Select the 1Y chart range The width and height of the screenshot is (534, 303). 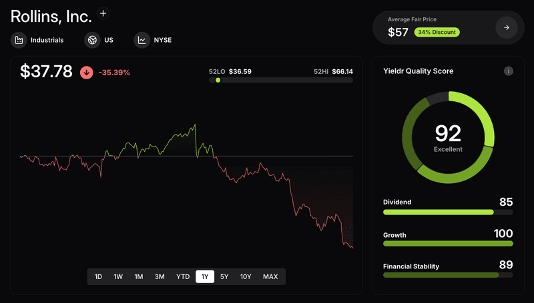(x=205, y=276)
